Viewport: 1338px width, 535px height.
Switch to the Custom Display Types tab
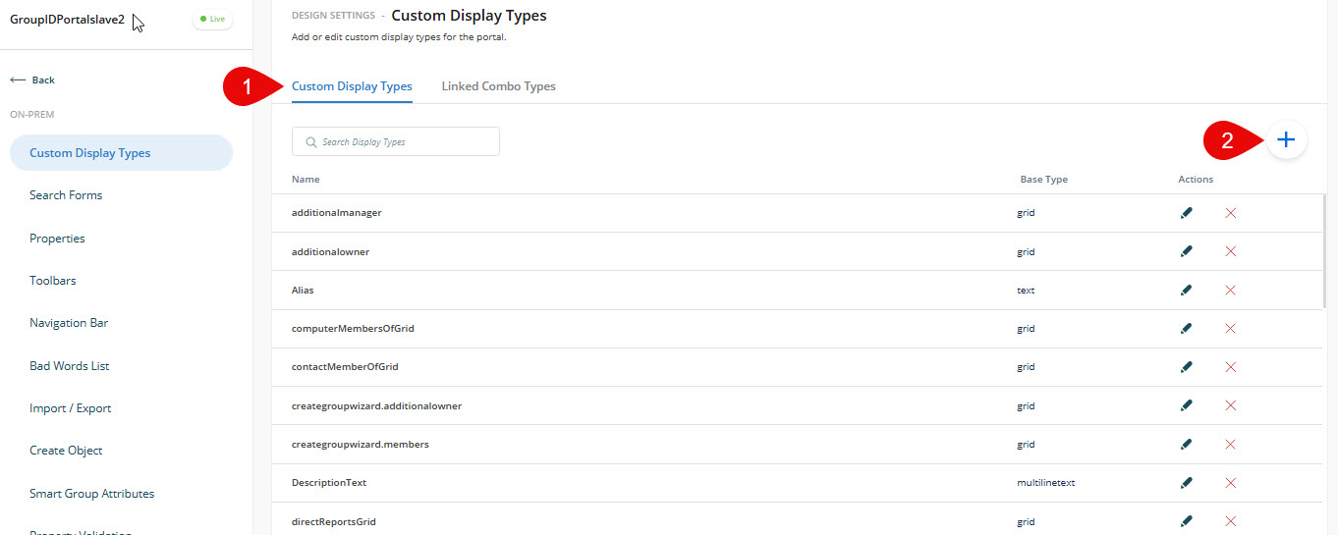click(x=352, y=86)
